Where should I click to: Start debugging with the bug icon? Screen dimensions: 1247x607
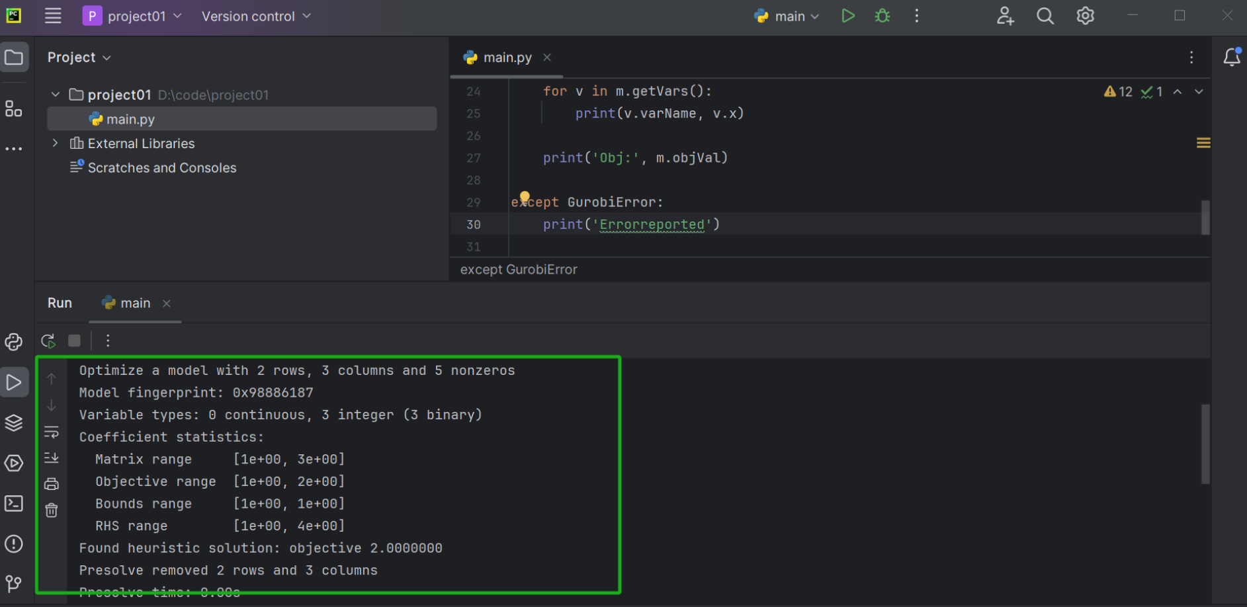coord(882,16)
